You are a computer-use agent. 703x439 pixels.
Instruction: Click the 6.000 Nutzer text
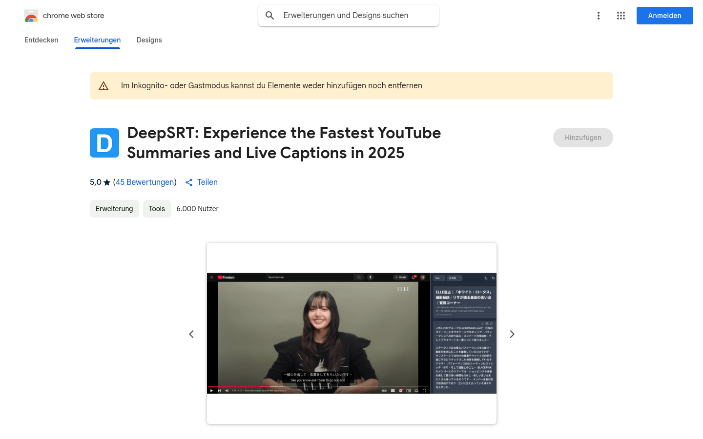click(x=198, y=209)
